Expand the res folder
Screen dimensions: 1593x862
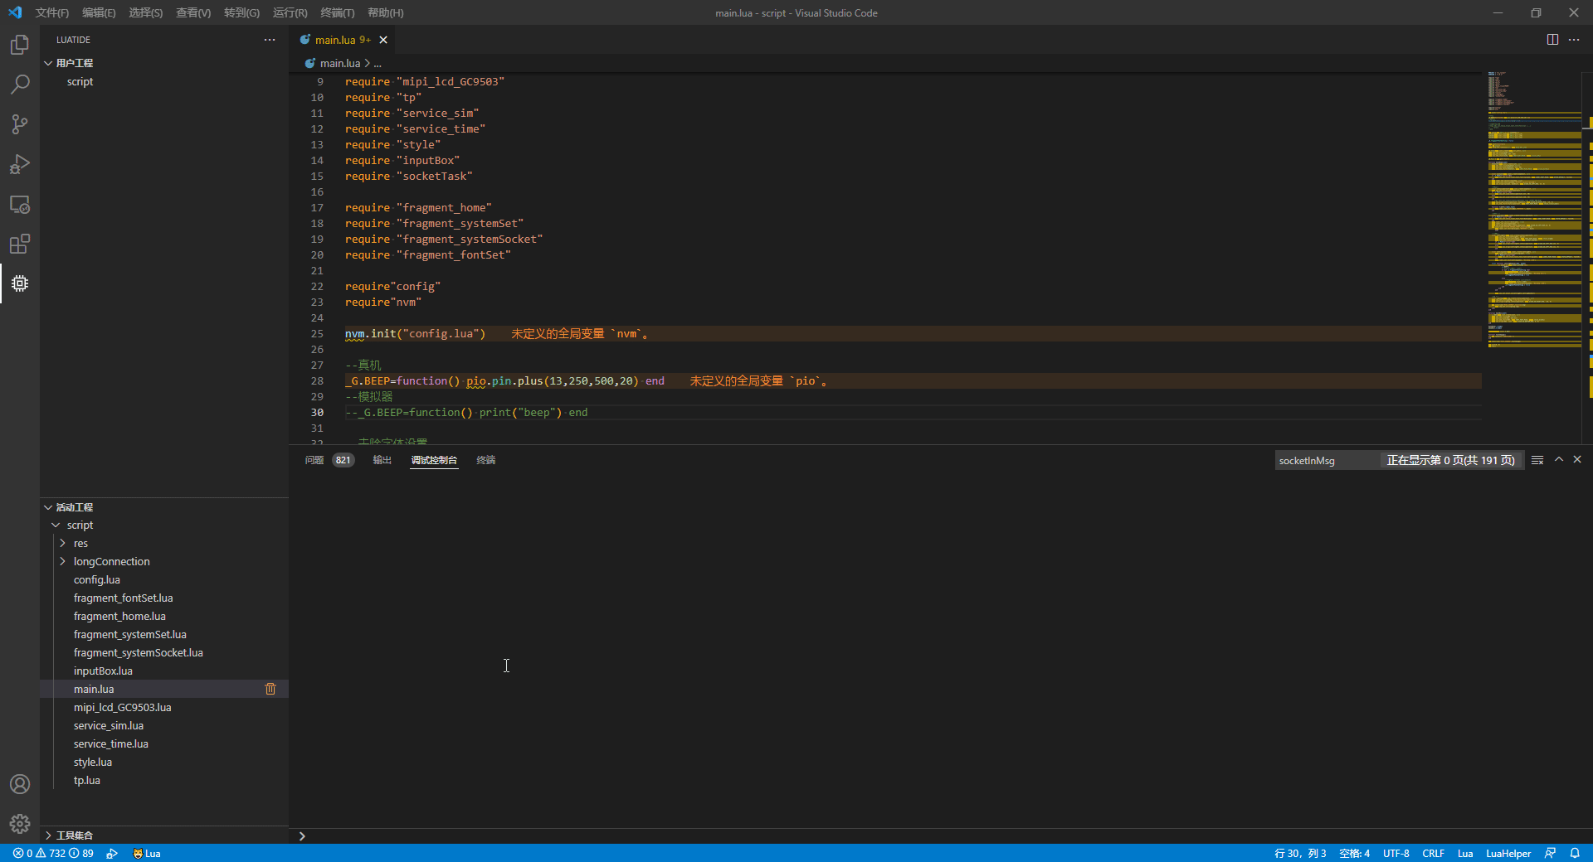62,544
